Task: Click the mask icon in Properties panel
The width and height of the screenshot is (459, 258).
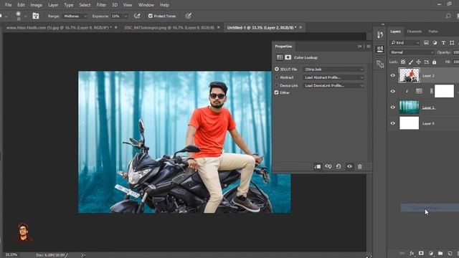Action: click(x=288, y=57)
